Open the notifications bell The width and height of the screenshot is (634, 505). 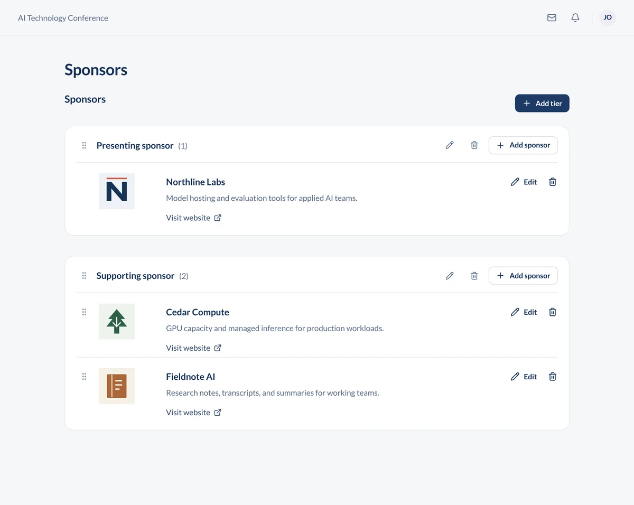tap(575, 18)
